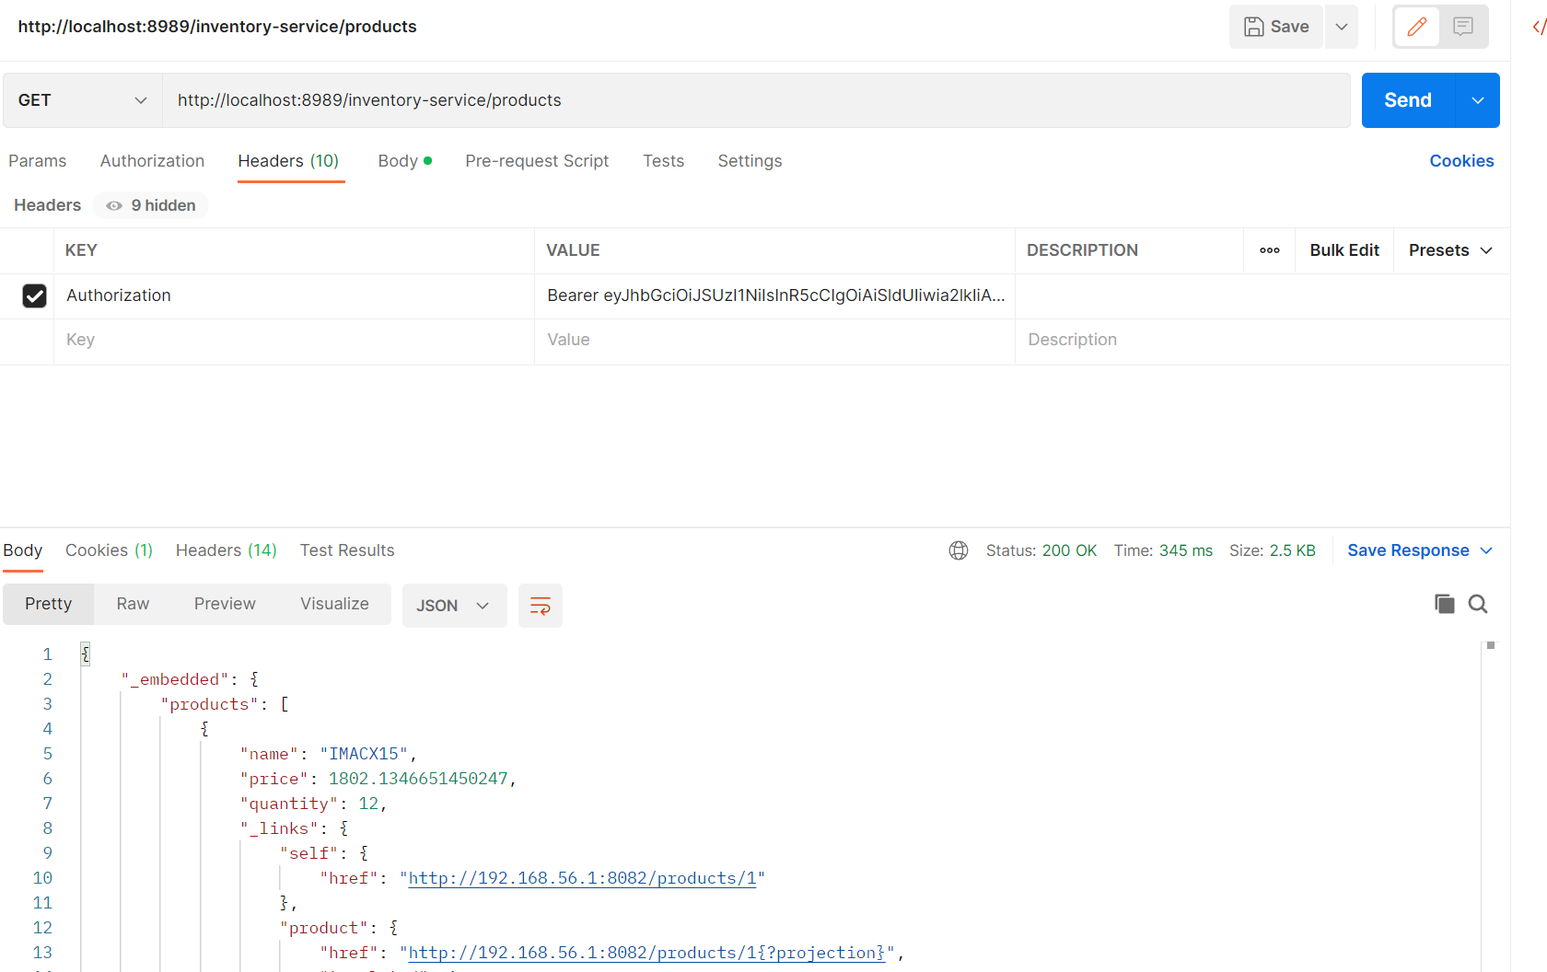Open the Settings tab
Viewport: 1547px width, 972px height.
pyautogui.click(x=750, y=161)
